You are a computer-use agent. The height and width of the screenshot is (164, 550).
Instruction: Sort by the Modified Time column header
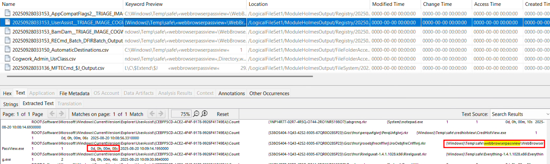(x=388, y=4)
